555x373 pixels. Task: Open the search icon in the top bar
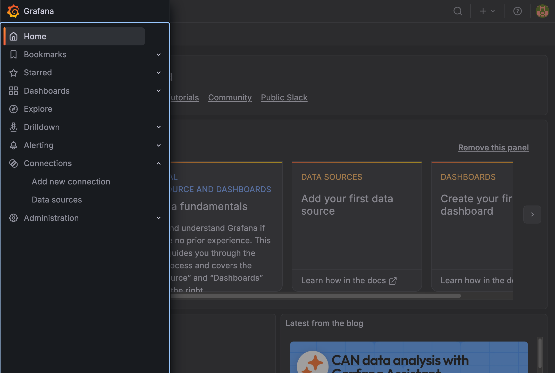(458, 11)
